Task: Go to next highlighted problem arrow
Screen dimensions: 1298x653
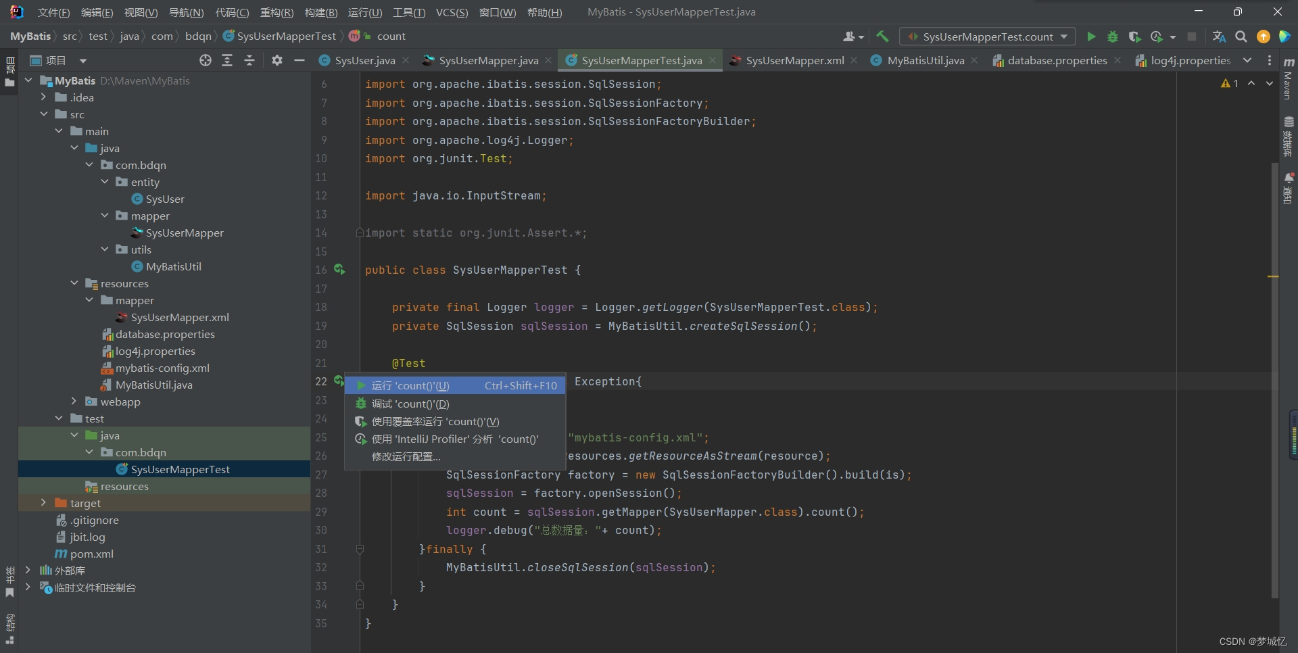Action: tap(1270, 83)
